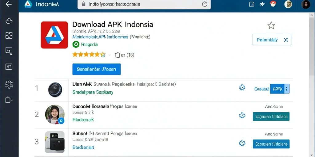
Task: Click the Download APK Indonsia heading
Action: (x=113, y=25)
